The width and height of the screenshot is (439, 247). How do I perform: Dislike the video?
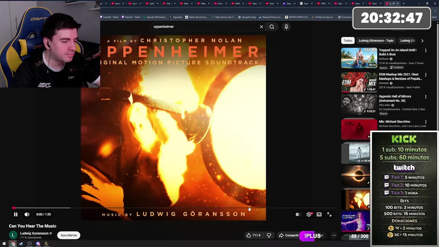tap(269, 235)
